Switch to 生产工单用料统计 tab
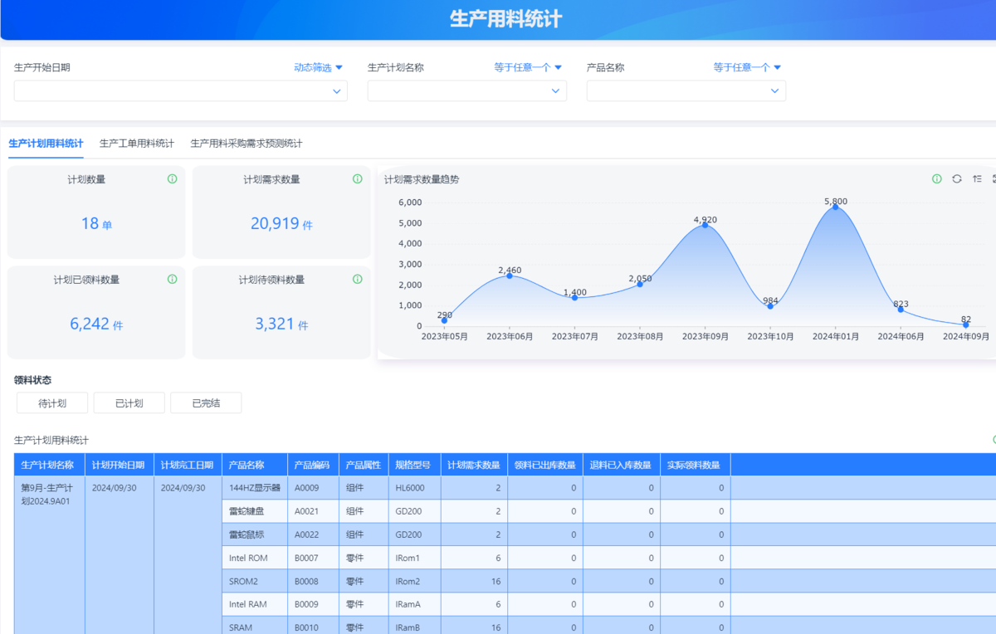996x634 pixels. pos(137,144)
